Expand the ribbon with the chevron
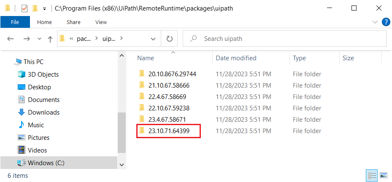This screenshot has height=182, width=392. pos(375,22)
